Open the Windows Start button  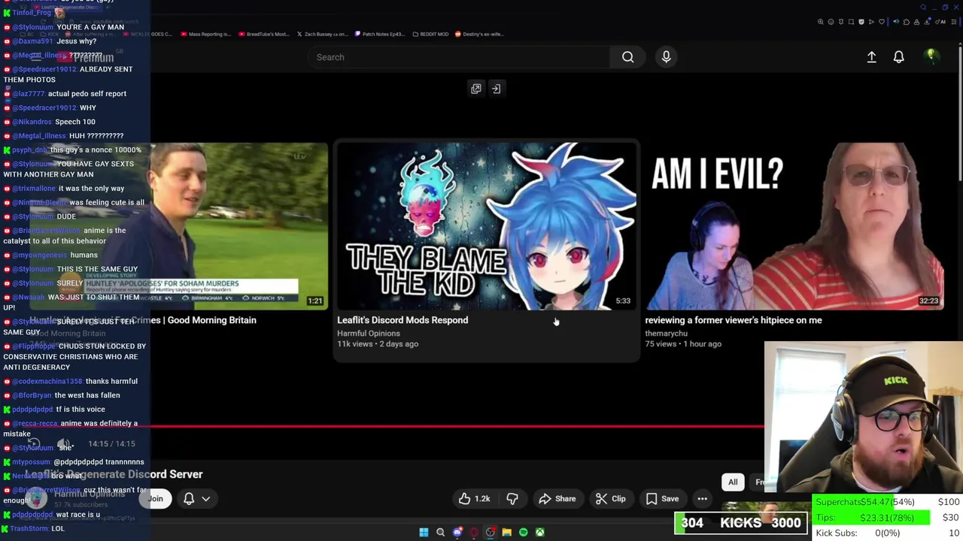coord(424,532)
